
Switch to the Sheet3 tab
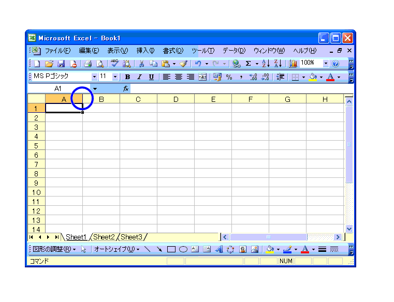[132, 237]
